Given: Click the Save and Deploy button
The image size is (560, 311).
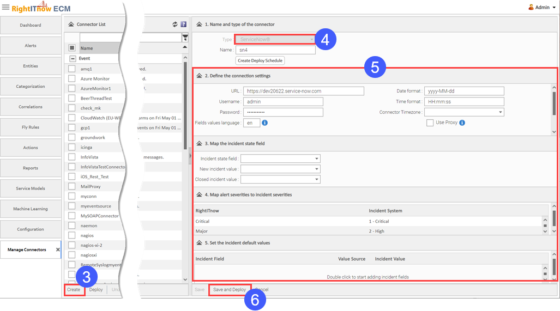Looking at the screenshot, I should [x=230, y=290].
